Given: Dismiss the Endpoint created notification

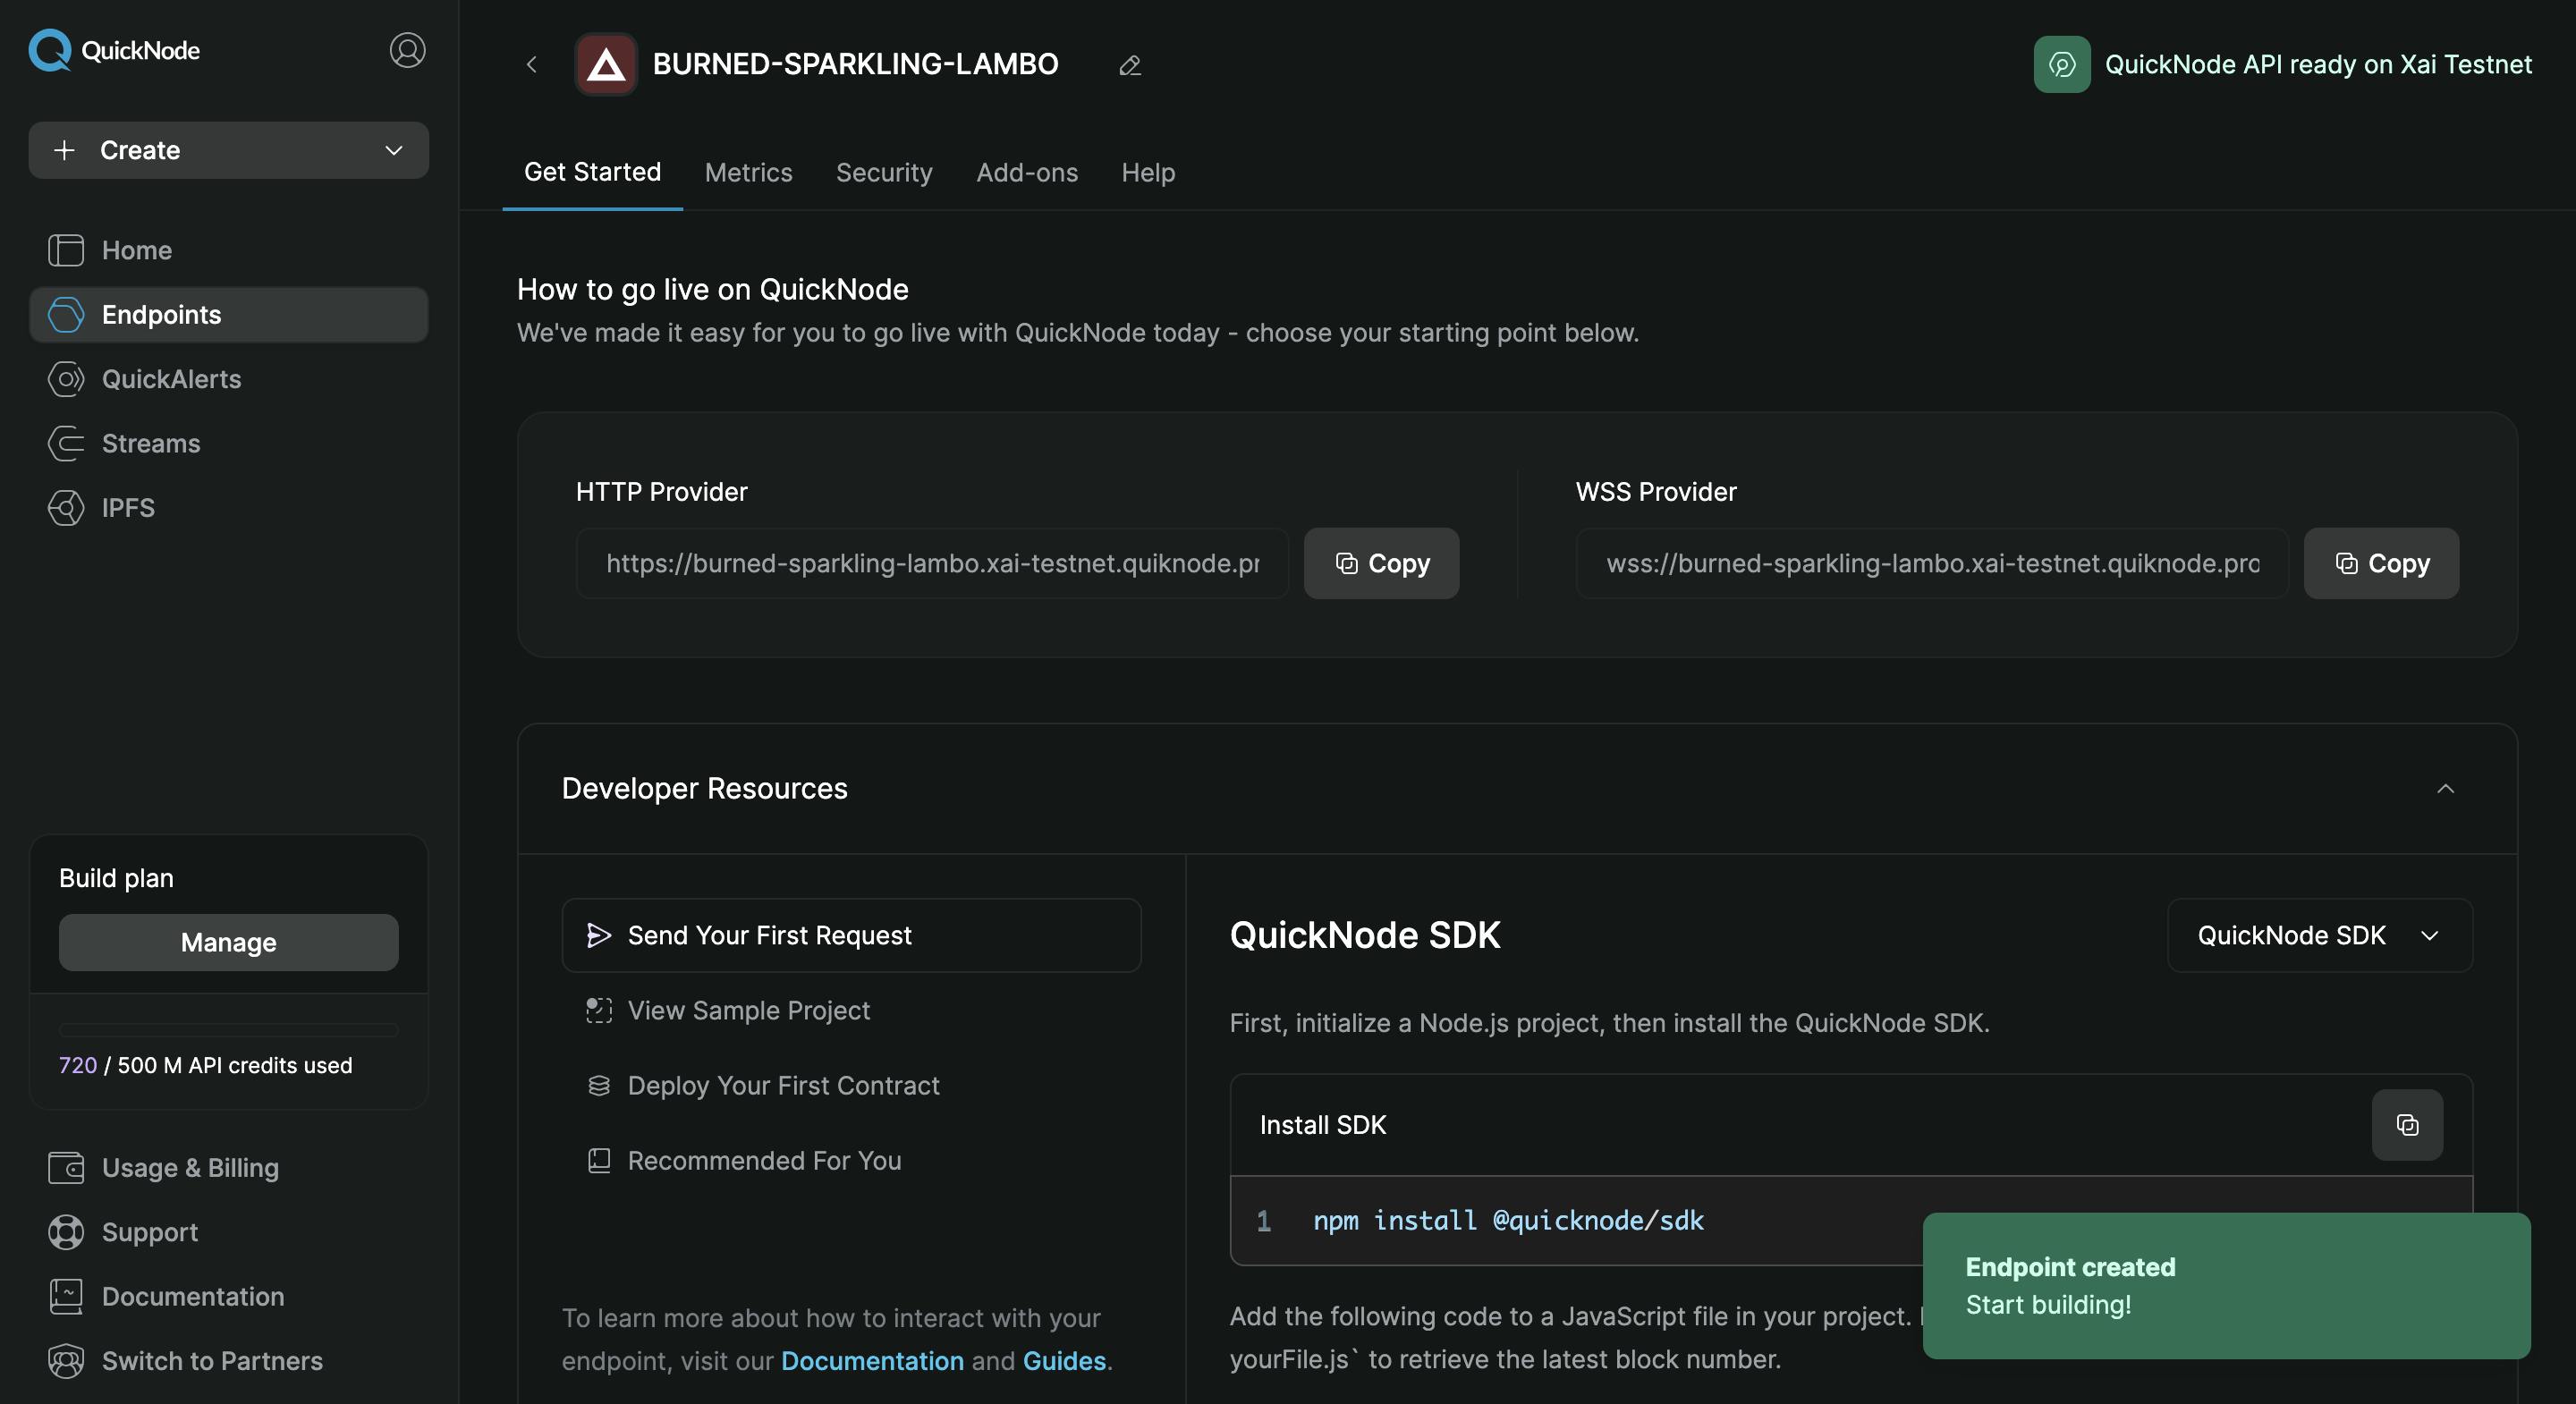Looking at the screenshot, I should [2226, 1286].
